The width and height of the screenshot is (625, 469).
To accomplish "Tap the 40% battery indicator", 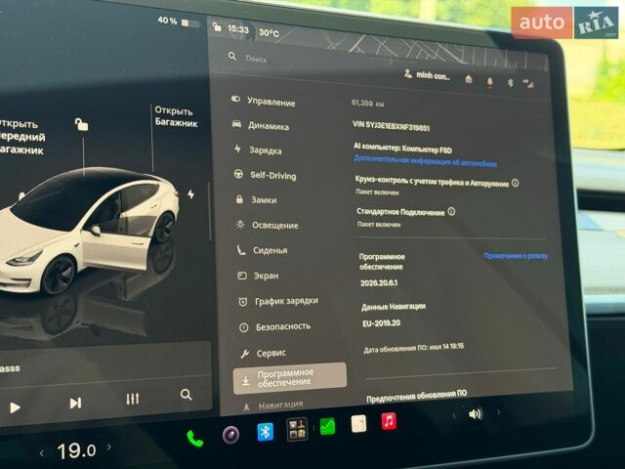I will tap(178, 21).
